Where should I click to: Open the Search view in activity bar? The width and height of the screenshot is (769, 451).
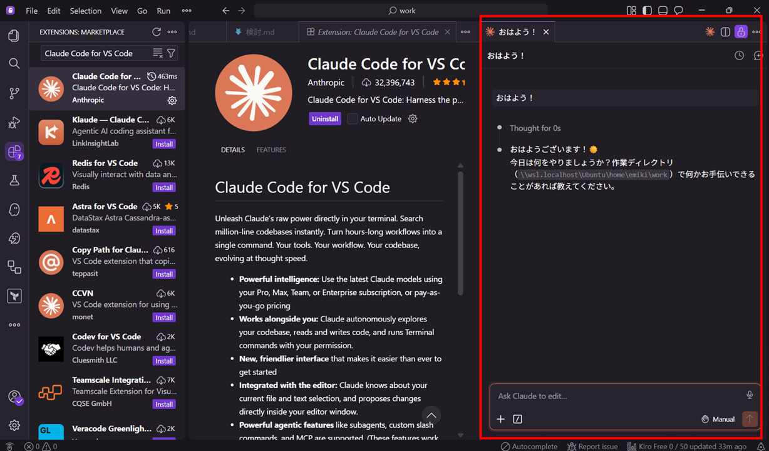click(14, 63)
